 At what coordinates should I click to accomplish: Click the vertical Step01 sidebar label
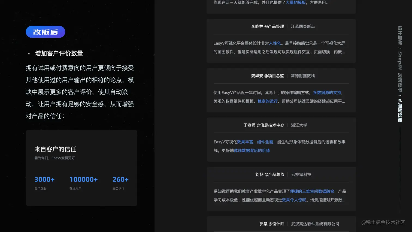coord(400,61)
